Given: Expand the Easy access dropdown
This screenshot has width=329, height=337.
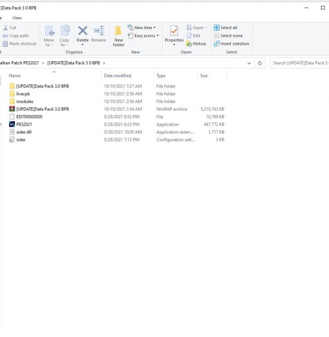Looking at the screenshot, I should point(144,36).
